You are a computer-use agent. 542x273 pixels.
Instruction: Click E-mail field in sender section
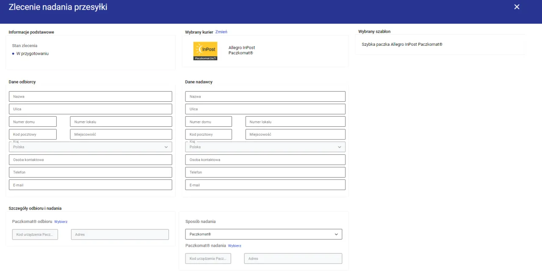coord(265,185)
